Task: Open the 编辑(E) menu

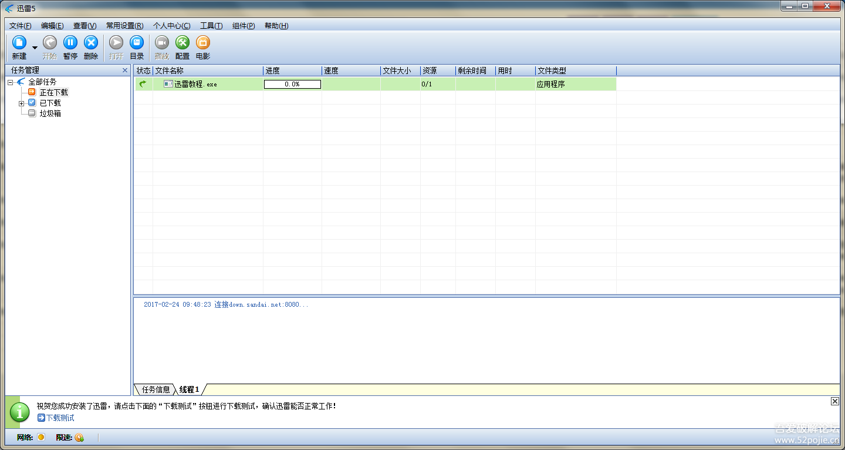Action: 52,26
